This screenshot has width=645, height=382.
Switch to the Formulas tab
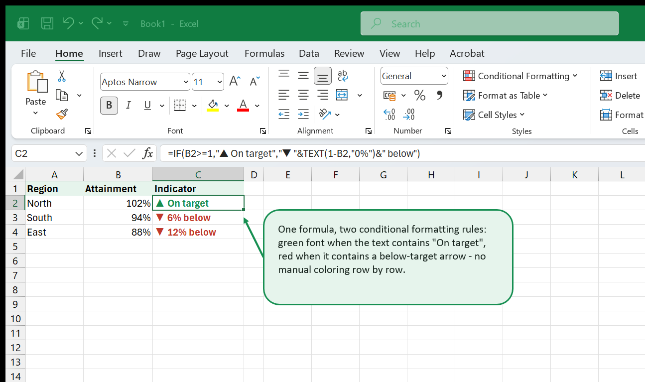pos(264,53)
